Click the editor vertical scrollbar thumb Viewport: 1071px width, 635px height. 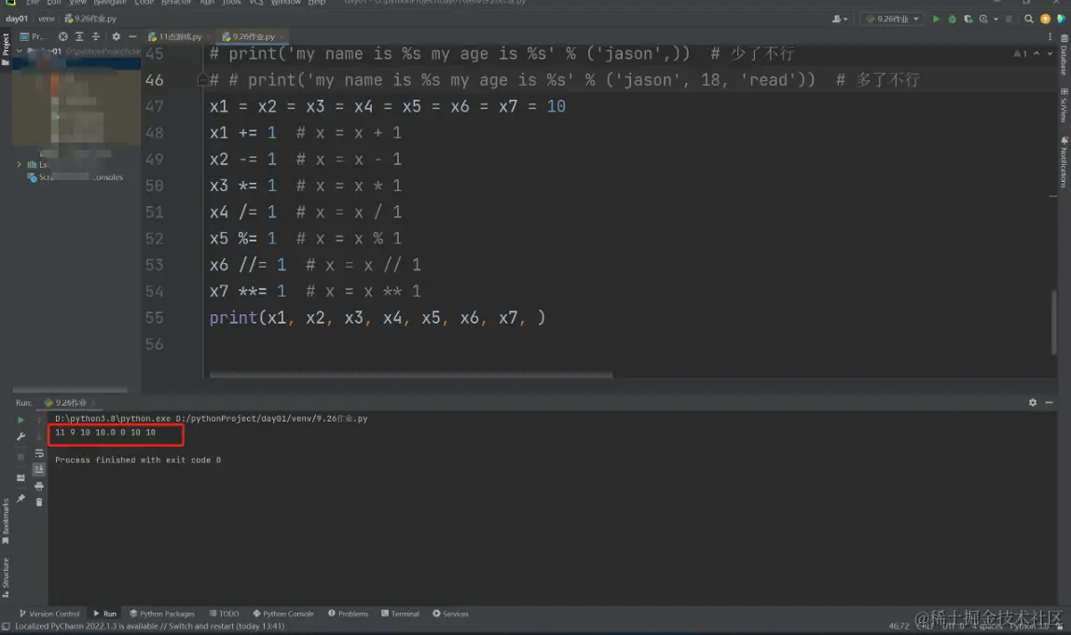click(1053, 323)
